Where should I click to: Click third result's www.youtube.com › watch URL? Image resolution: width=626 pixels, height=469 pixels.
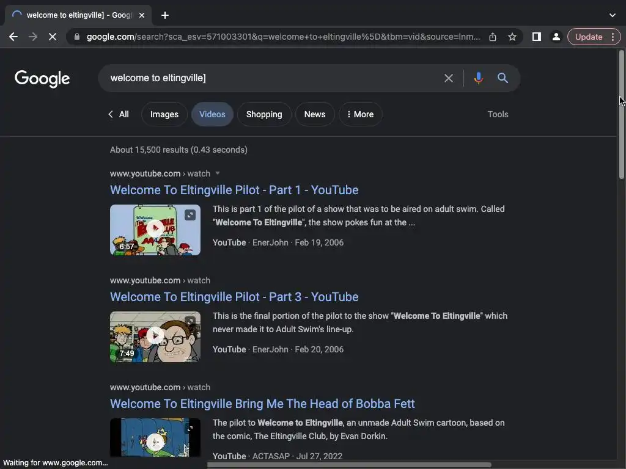160,387
